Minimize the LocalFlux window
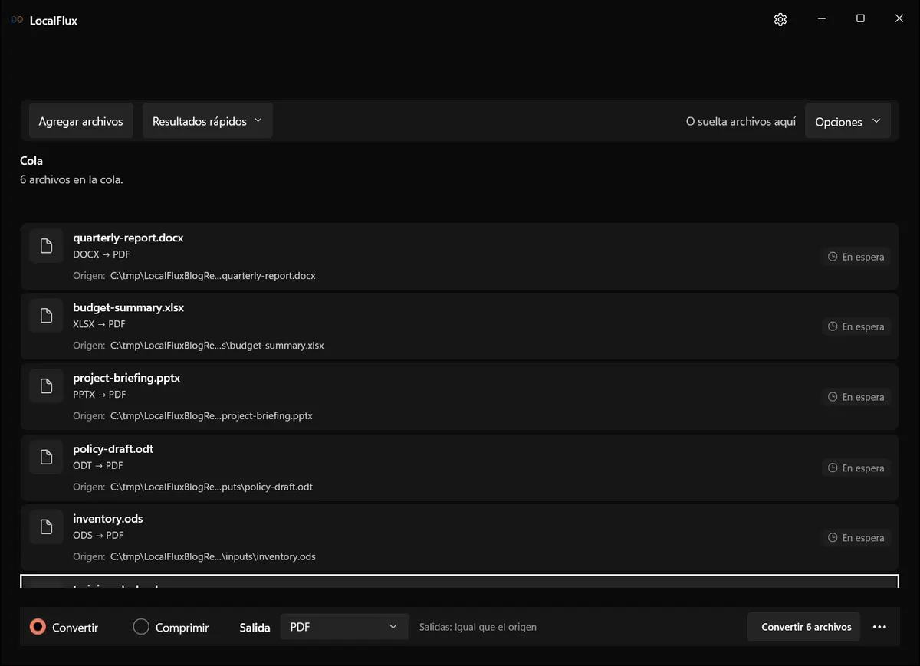 [821, 19]
